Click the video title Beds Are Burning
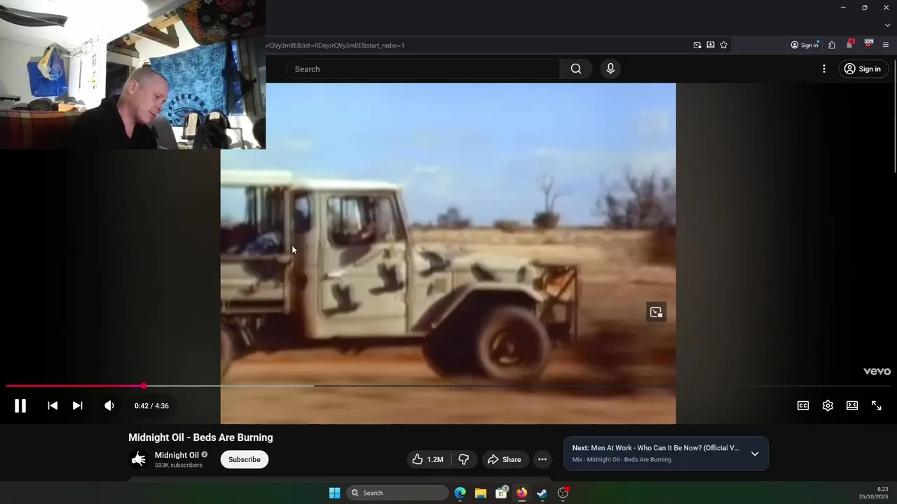Screen dimensions: 897x504 pyautogui.click(x=200, y=437)
